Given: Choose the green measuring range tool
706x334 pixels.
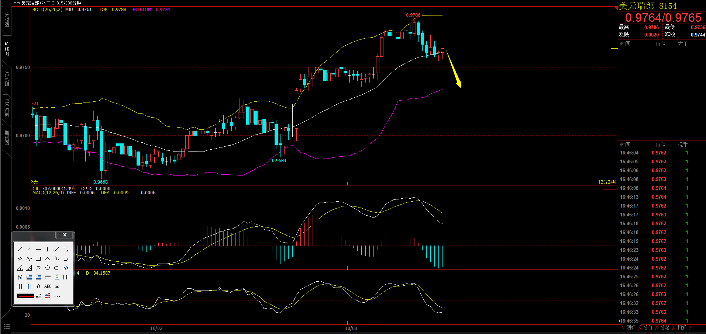Looking at the screenshot, I should [57, 277].
